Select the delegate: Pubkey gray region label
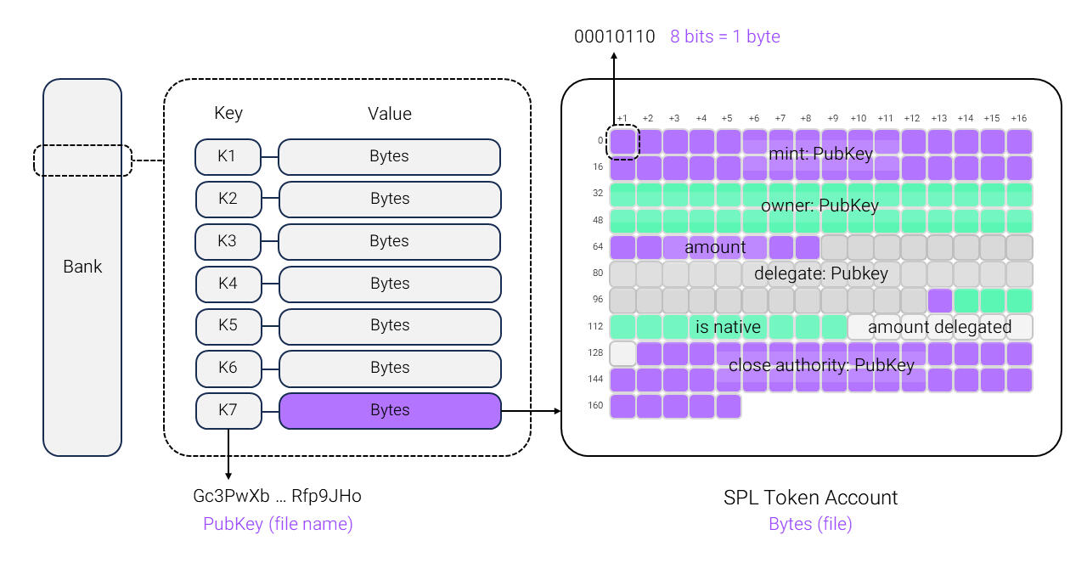The width and height of the screenshot is (1087, 563). 820,273
